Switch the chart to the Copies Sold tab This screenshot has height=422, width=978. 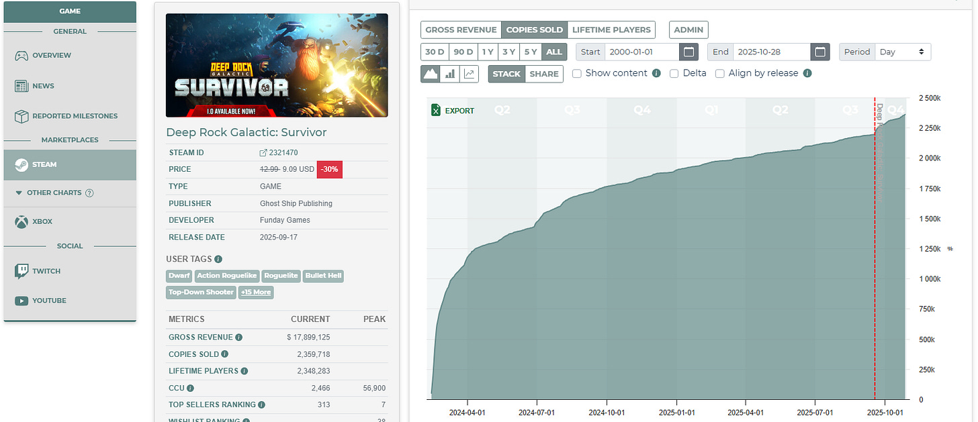535,30
